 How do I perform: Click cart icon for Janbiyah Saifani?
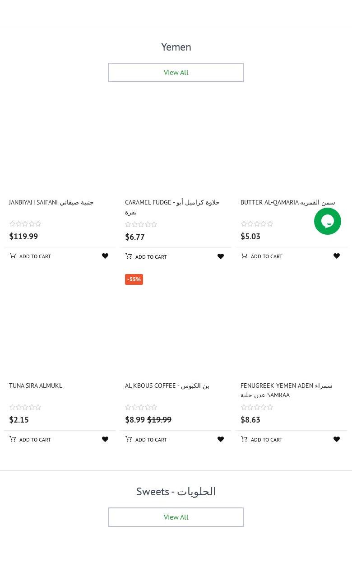(x=13, y=256)
